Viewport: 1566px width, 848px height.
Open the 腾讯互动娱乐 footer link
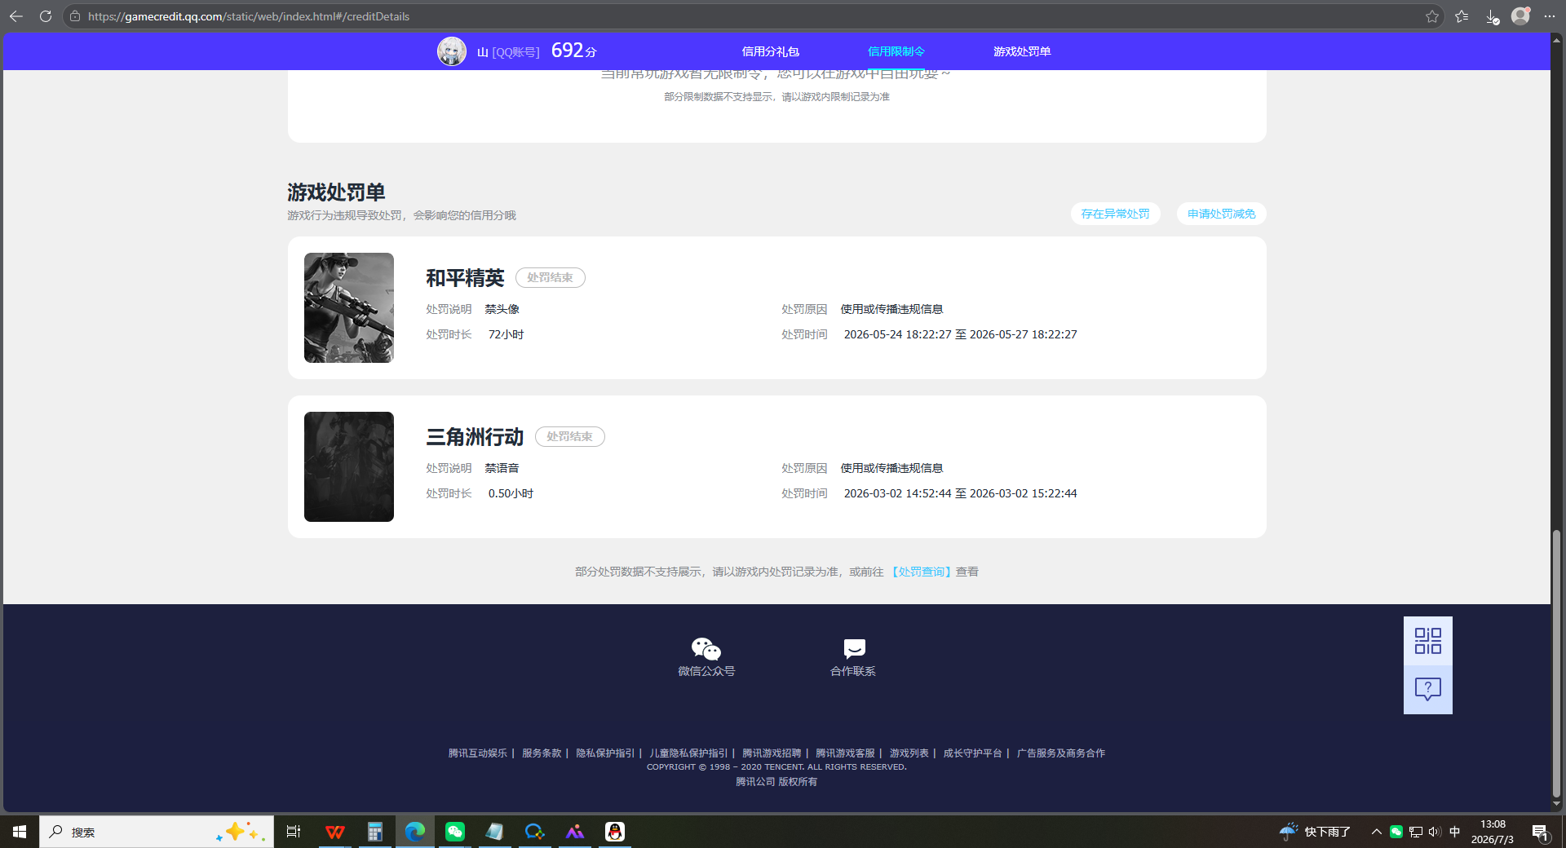pos(477,753)
